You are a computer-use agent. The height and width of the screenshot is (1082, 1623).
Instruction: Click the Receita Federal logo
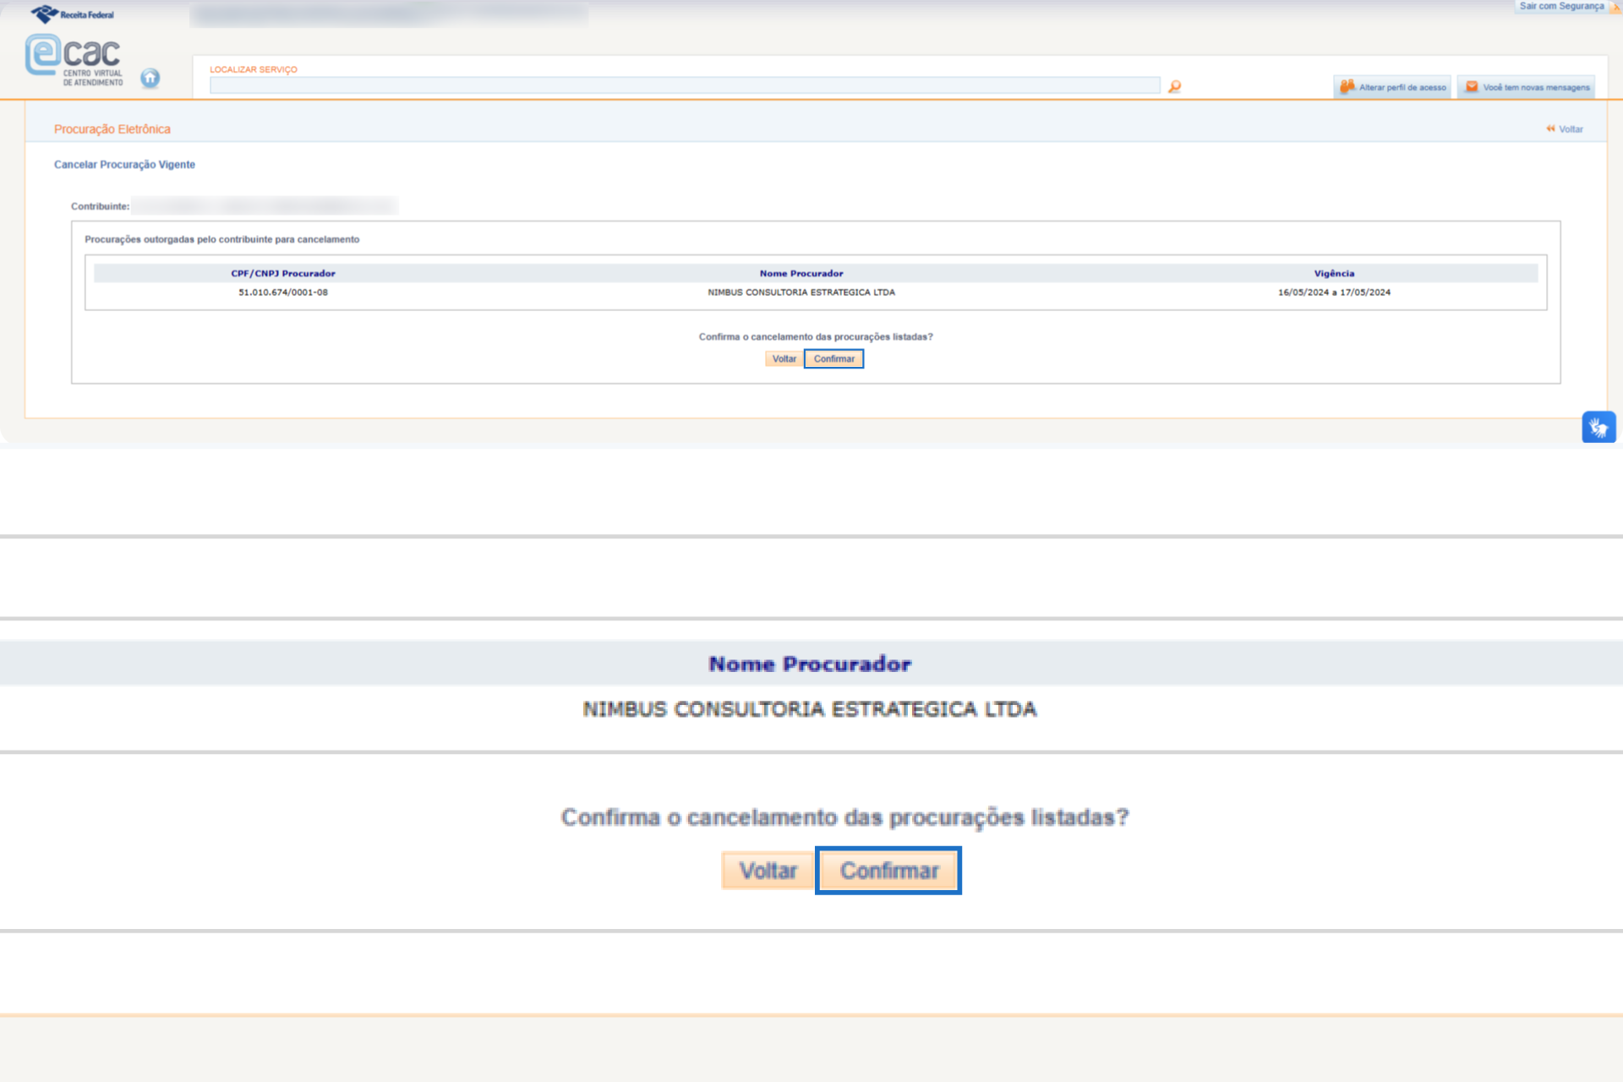(x=73, y=14)
